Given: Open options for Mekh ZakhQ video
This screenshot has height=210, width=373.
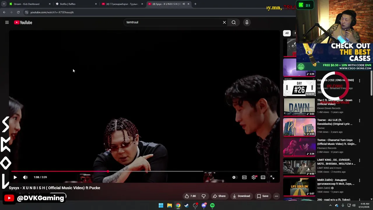Looking at the screenshot, I should [360, 181].
